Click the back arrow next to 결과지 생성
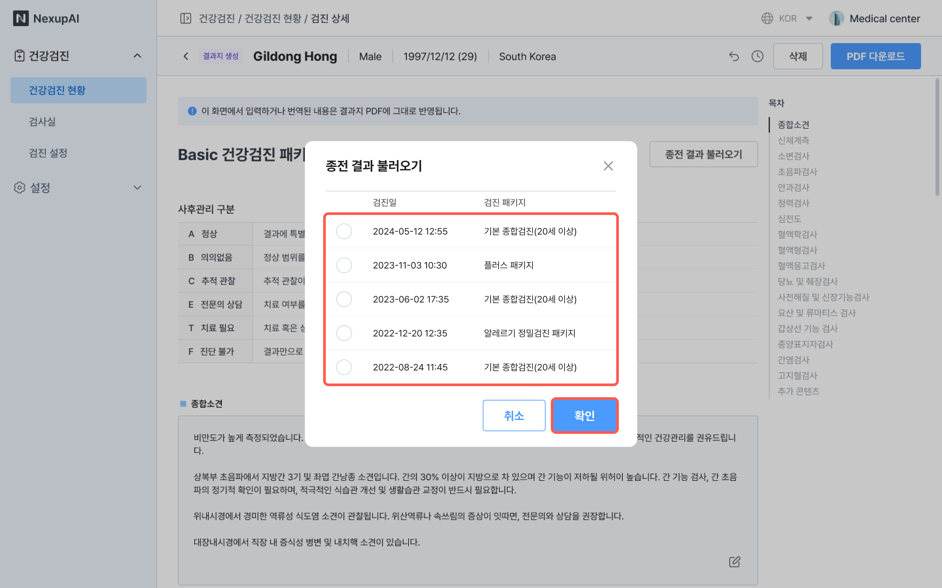The width and height of the screenshot is (942, 588). point(186,57)
